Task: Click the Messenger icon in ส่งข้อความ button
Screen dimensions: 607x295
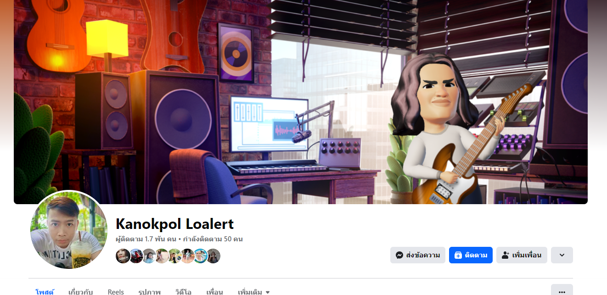Action: click(x=399, y=255)
